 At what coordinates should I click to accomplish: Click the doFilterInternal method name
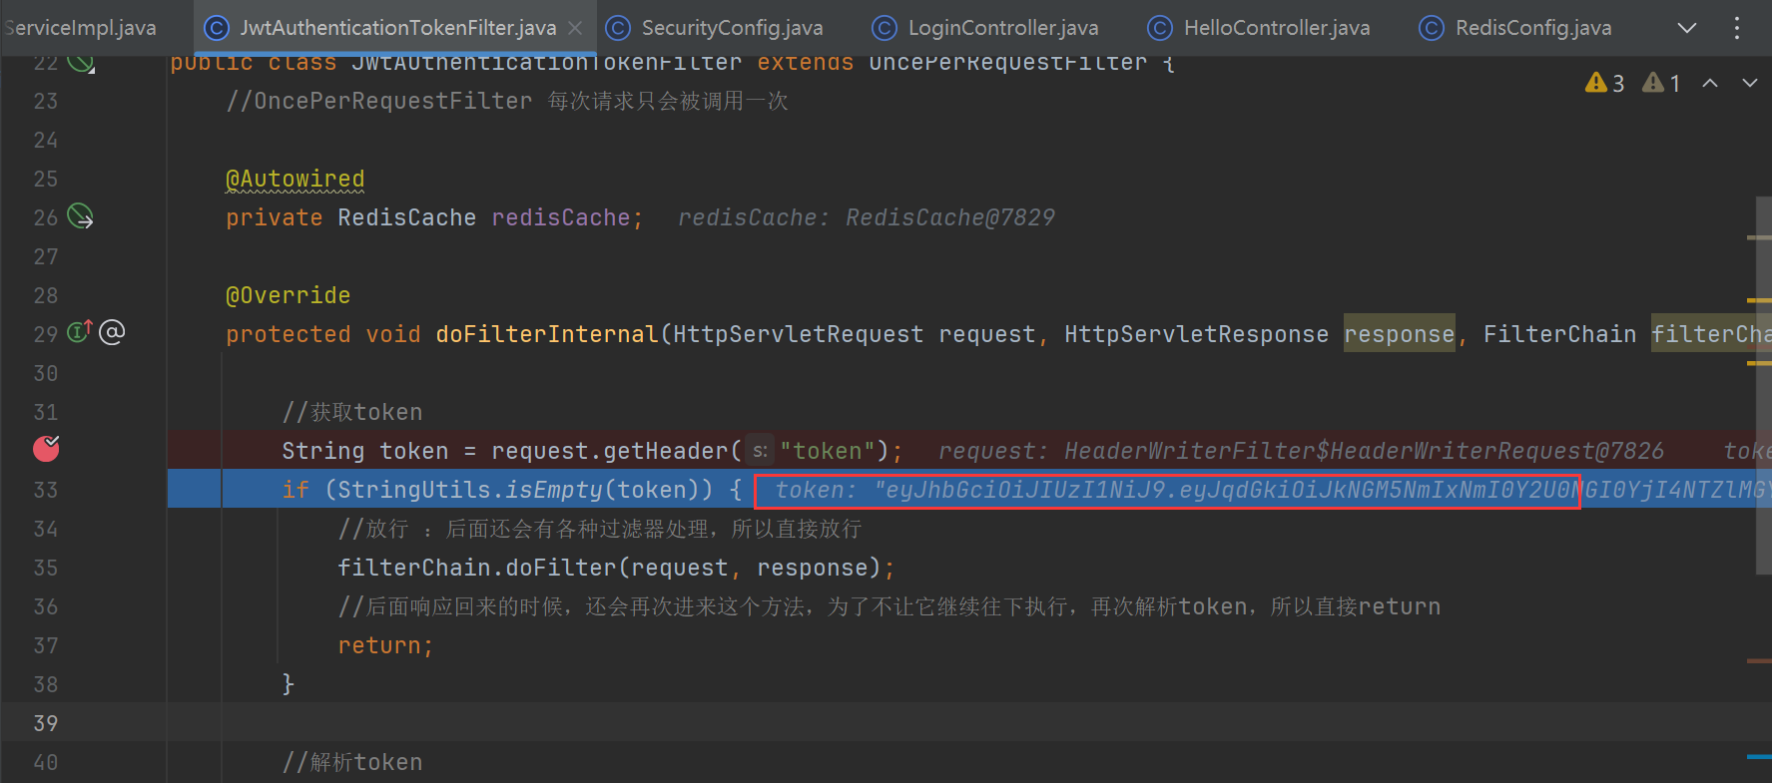(x=547, y=334)
